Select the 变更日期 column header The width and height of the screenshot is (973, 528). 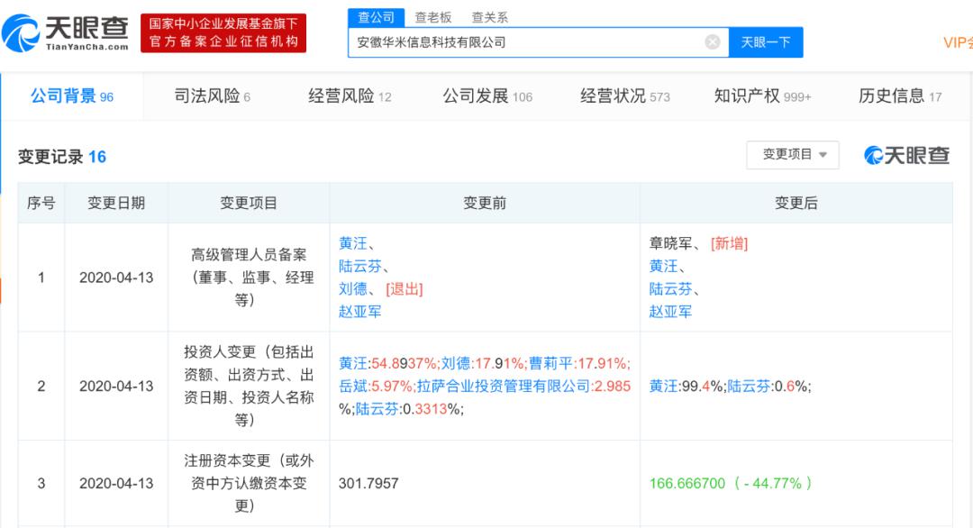pos(116,203)
